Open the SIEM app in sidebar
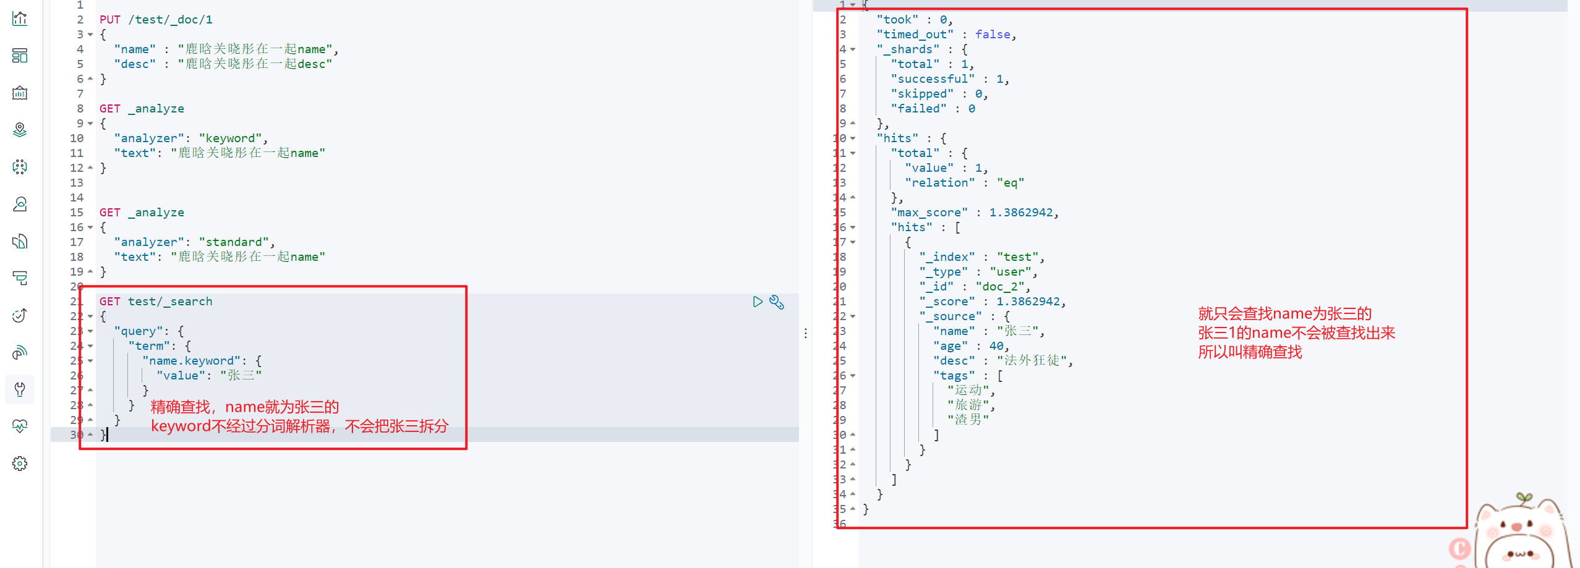Image resolution: width=1580 pixels, height=568 pixels. 20,352
